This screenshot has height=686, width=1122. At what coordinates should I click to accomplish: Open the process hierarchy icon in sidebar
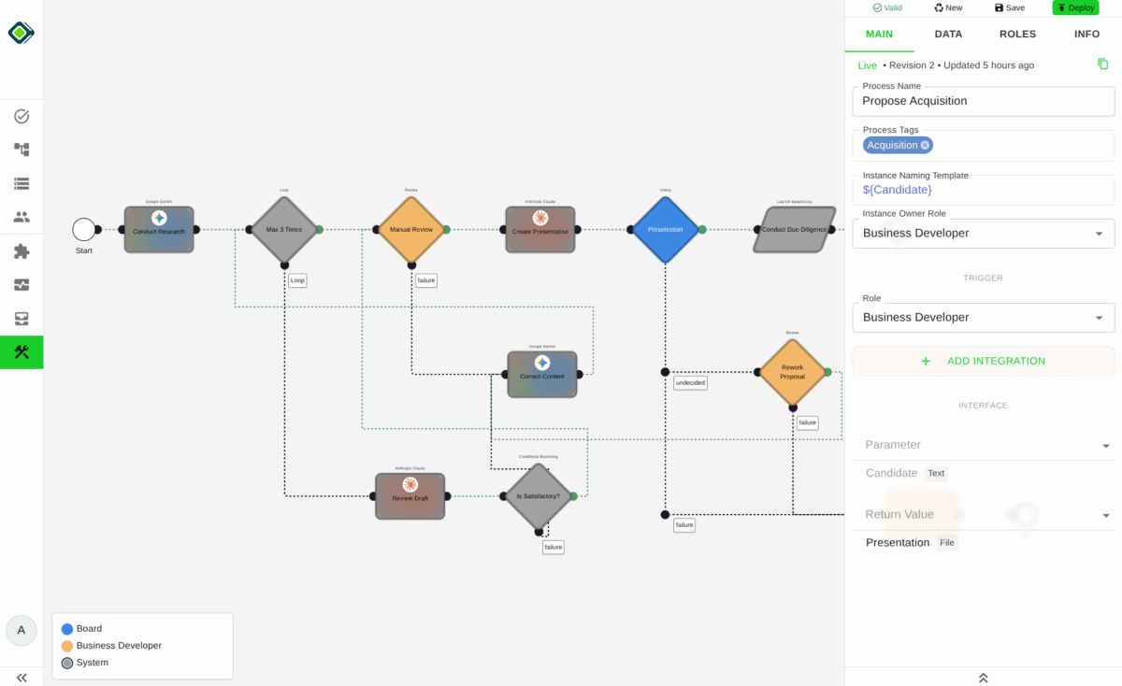pos(22,150)
